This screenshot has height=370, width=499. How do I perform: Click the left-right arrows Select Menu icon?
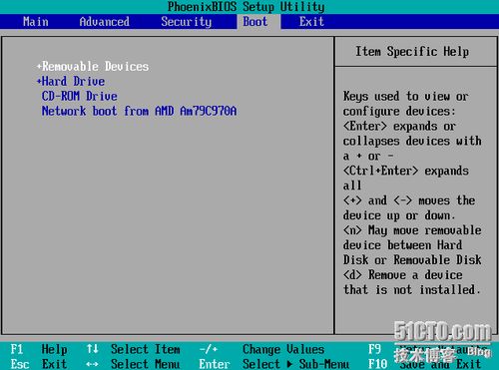(x=92, y=364)
